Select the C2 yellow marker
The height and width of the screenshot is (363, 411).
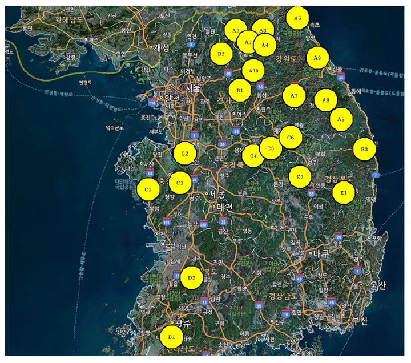pyautogui.click(x=184, y=153)
